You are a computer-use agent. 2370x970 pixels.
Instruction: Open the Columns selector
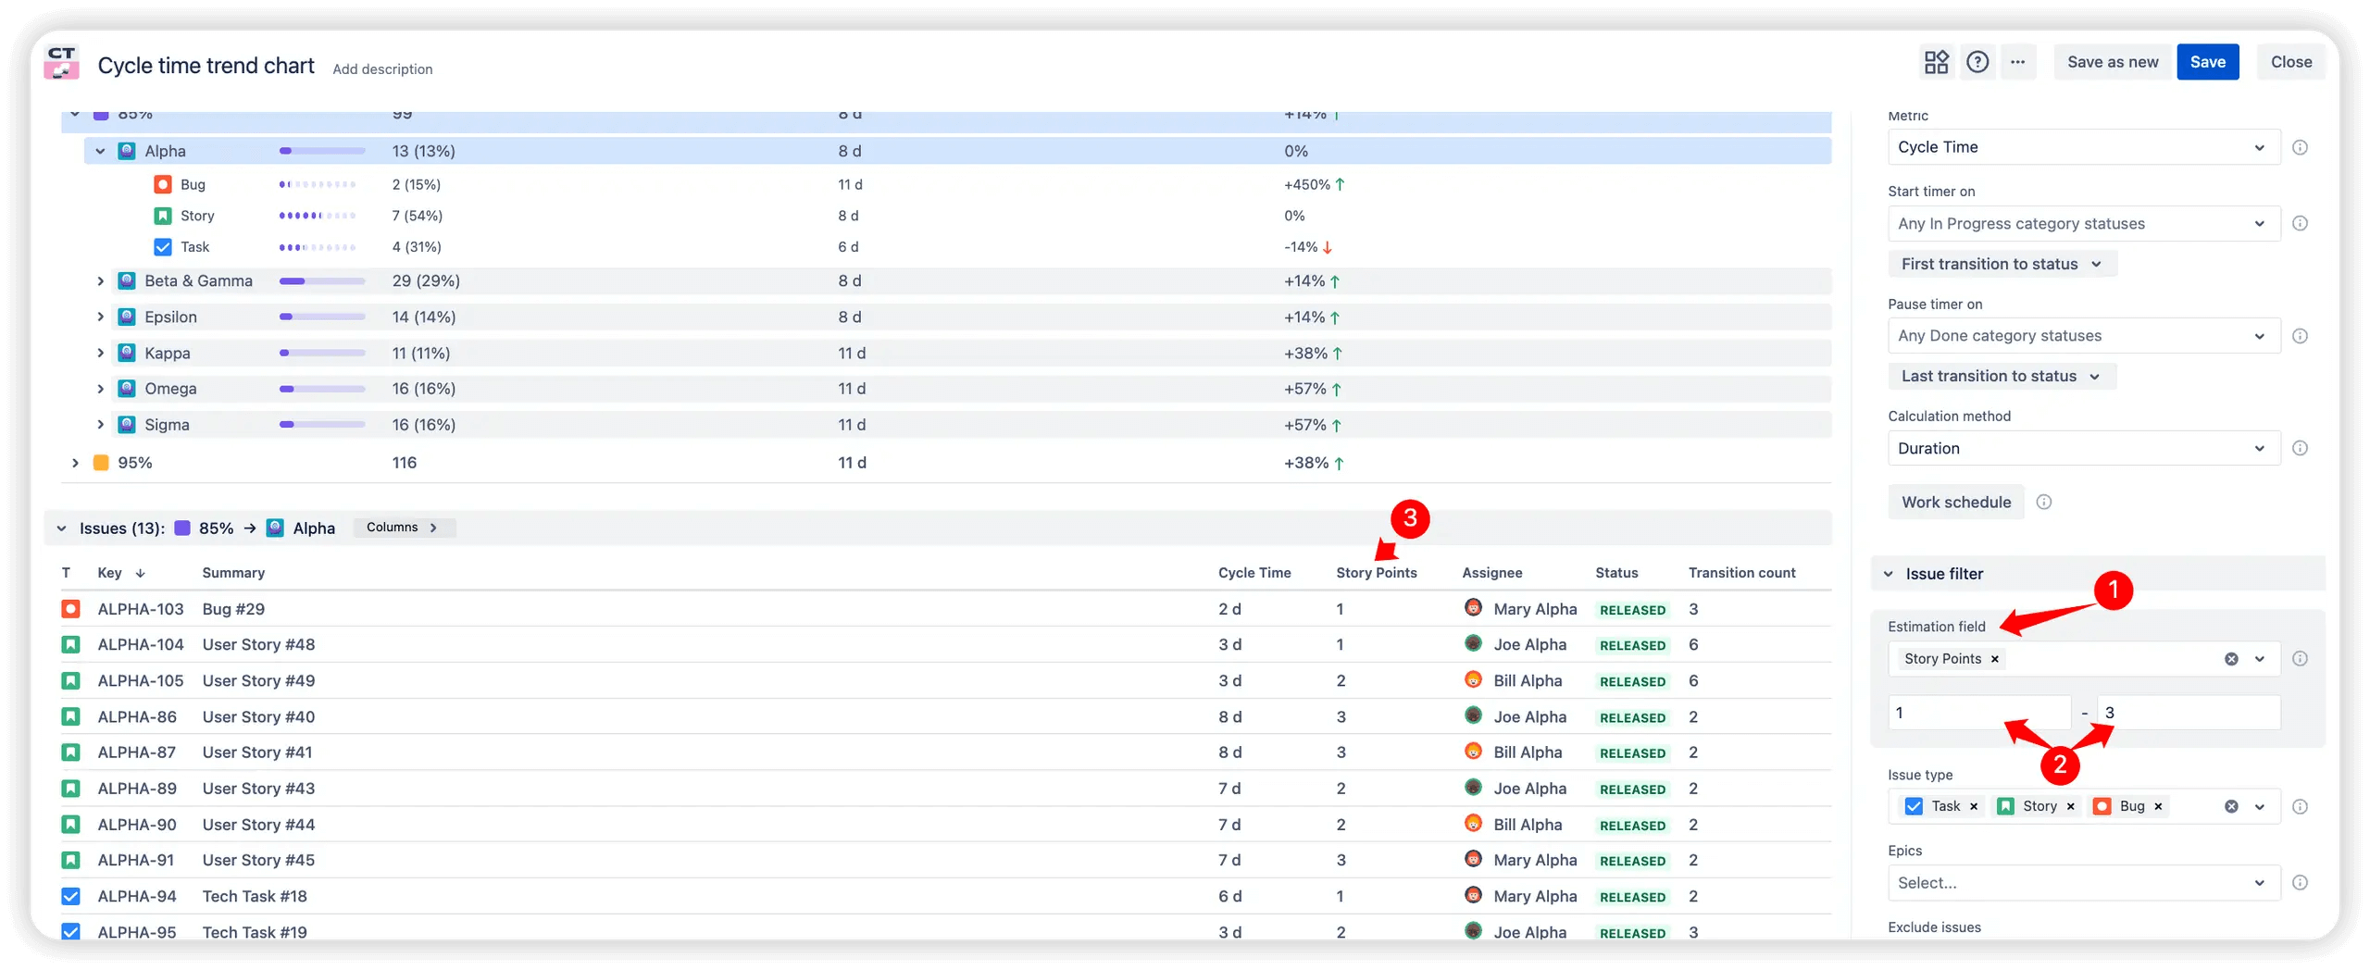404,528
